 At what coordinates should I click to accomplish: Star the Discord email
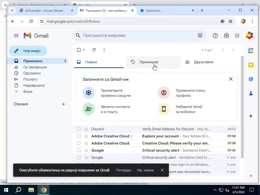(x=86, y=129)
